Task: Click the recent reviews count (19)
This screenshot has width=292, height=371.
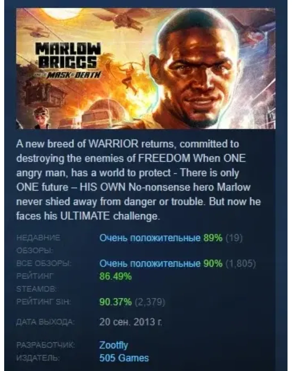Action: click(234, 238)
